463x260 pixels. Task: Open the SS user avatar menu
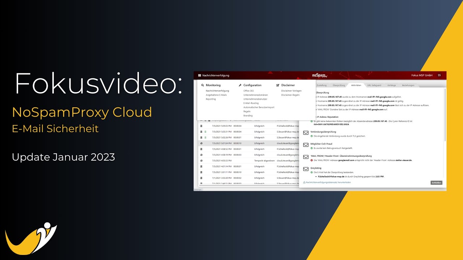[439, 75]
